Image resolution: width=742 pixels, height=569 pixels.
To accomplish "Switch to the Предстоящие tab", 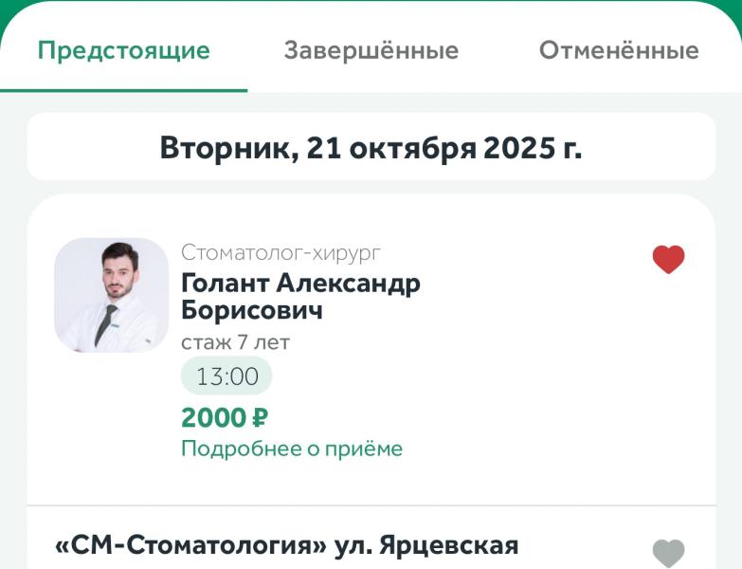I will coord(123,50).
